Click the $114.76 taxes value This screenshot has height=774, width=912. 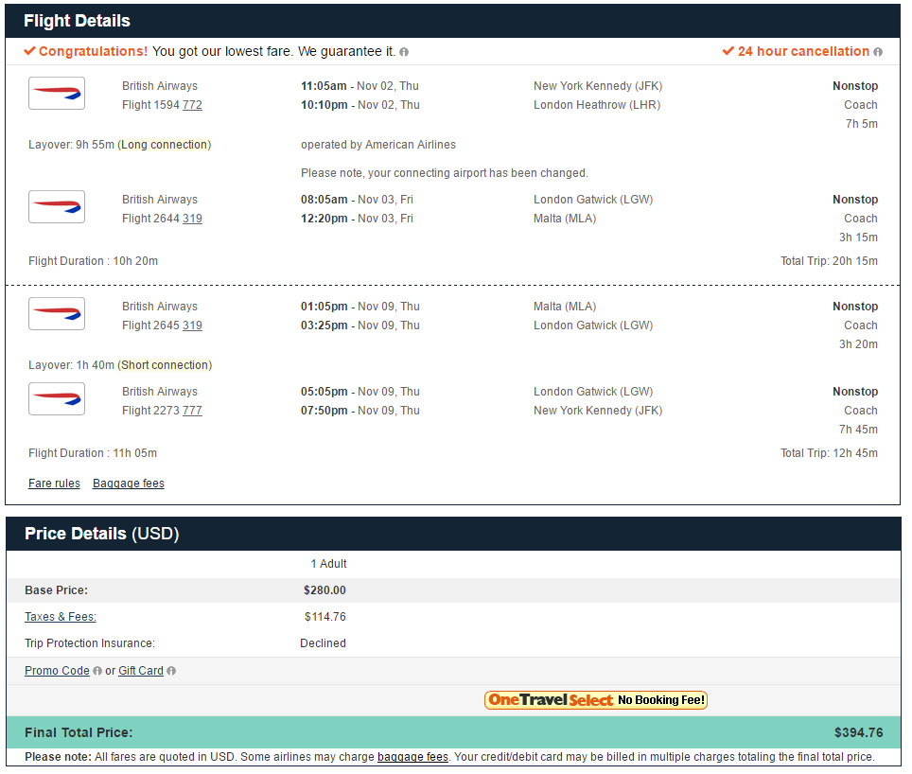point(325,616)
